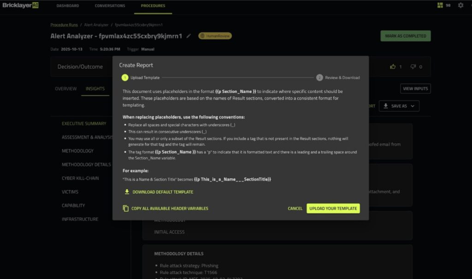Viewport: 472px width, 279px height.
Task: Open the settings gear icon
Action: pos(460,6)
